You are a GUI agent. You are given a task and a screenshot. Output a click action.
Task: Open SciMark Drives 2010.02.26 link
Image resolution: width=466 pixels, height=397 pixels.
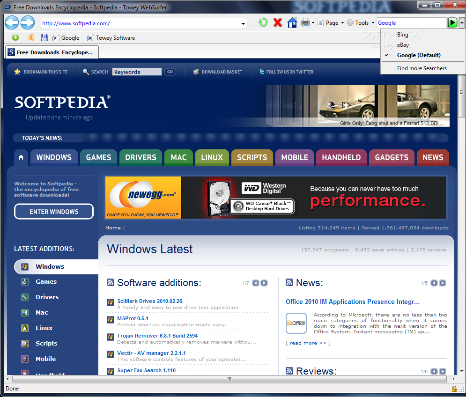click(150, 301)
